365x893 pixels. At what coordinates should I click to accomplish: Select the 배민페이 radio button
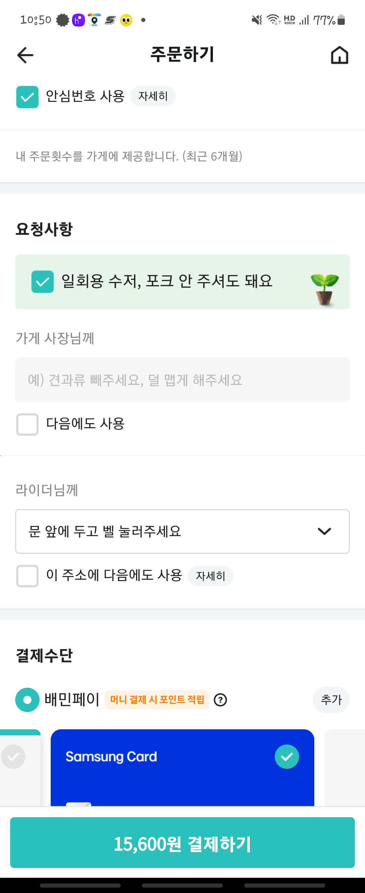tap(27, 700)
